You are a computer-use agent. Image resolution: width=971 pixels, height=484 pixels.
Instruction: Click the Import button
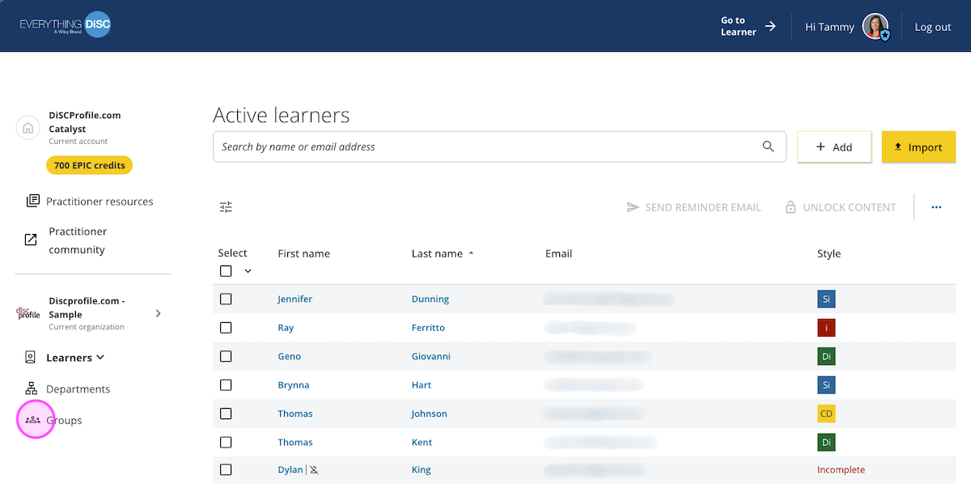pyautogui.click(x=918, y=147)
